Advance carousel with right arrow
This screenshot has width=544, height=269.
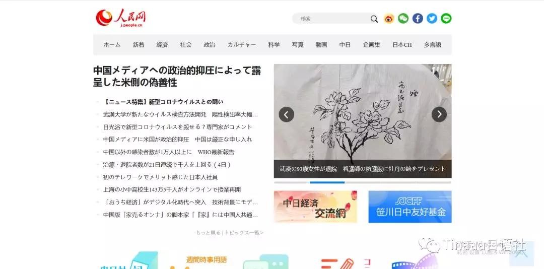[439, 114]
